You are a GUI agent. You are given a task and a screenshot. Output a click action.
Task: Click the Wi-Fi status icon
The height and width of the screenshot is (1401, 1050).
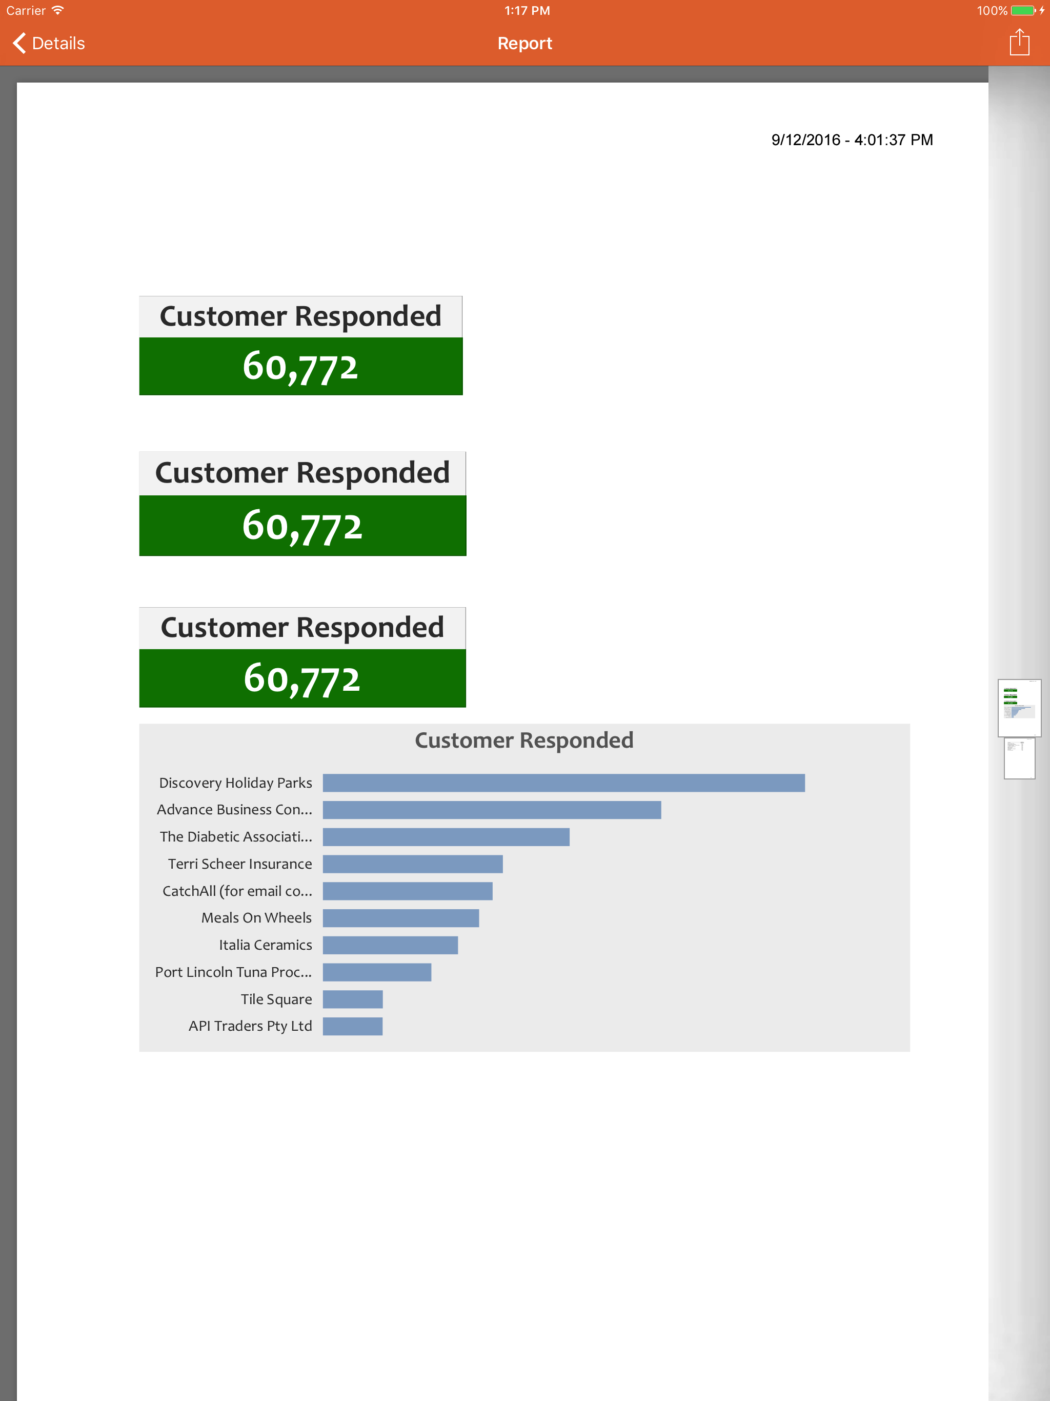point(57,10)
